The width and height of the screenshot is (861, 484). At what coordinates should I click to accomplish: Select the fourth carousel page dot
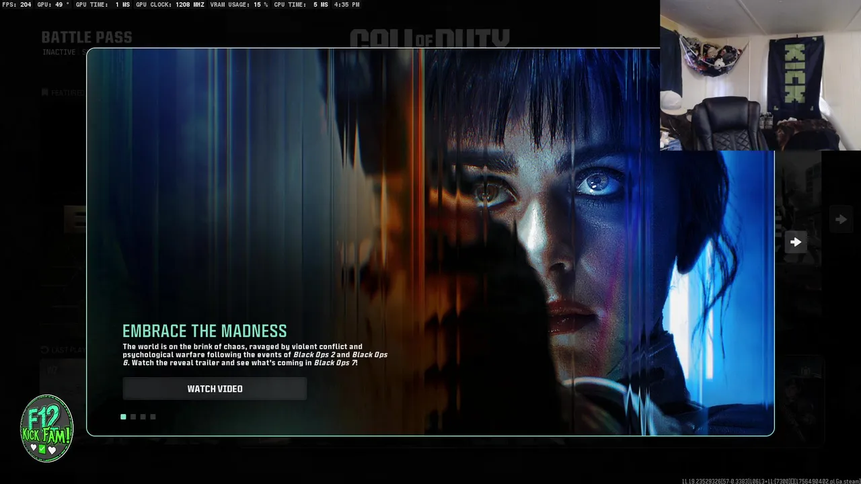[x=153, y=417]
